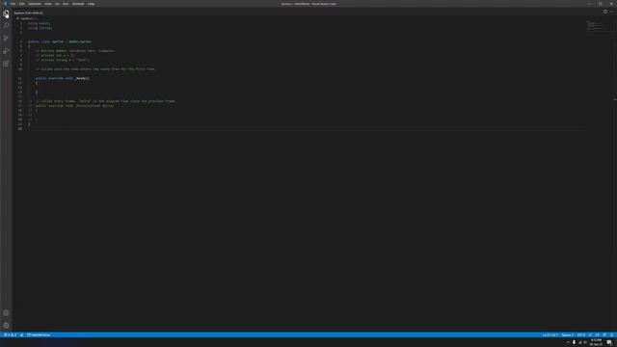Open the Windows action center icon
Screen dimensions: 617x347
click(x=609, y=343)
